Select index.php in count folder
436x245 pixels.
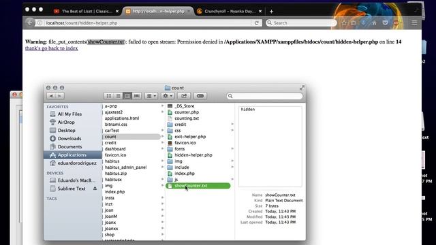pos(185,173)
